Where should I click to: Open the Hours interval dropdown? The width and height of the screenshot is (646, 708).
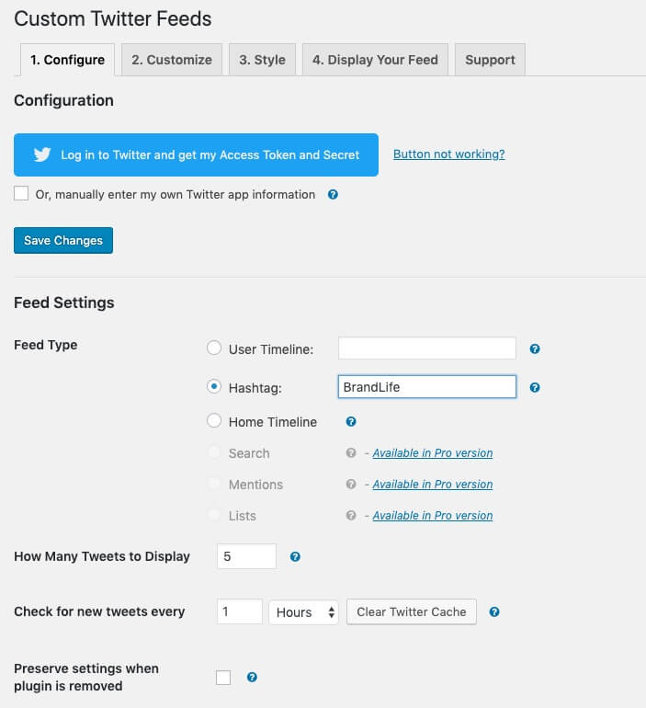point(303,611)
